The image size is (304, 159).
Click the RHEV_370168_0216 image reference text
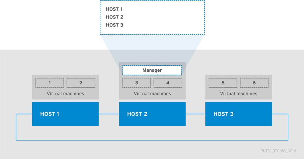278,151
